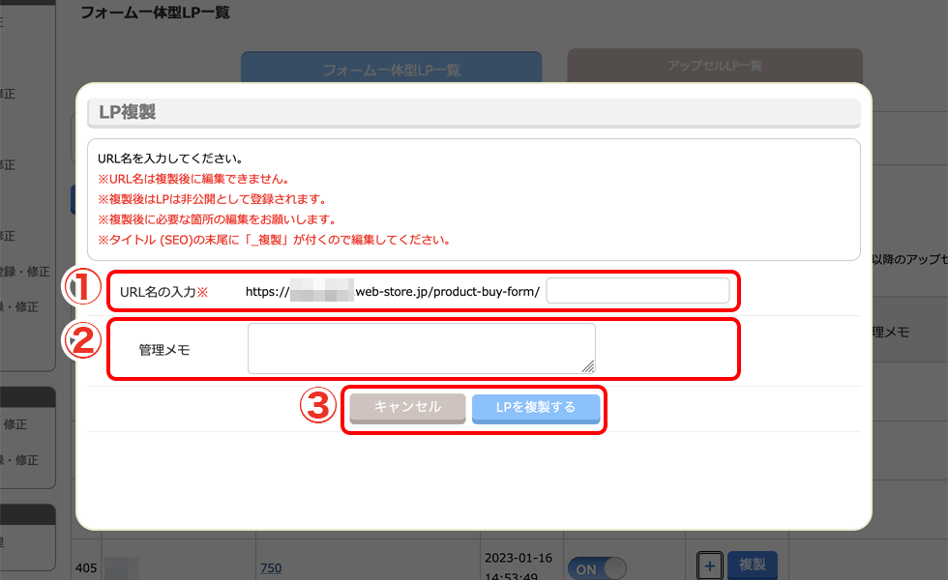Click the フォーム一体型LP一覧 page heading
This screenshot has width=948, height=580.
click(156, 13)
